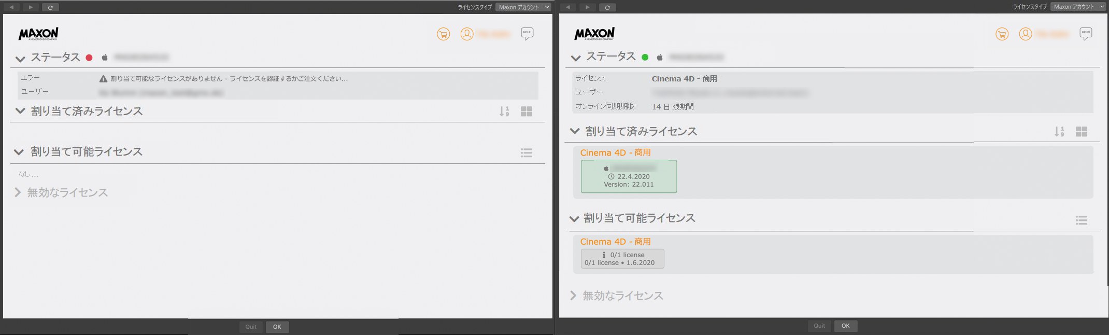Expand 無効なライセンス section in right window

click(573, 296)
